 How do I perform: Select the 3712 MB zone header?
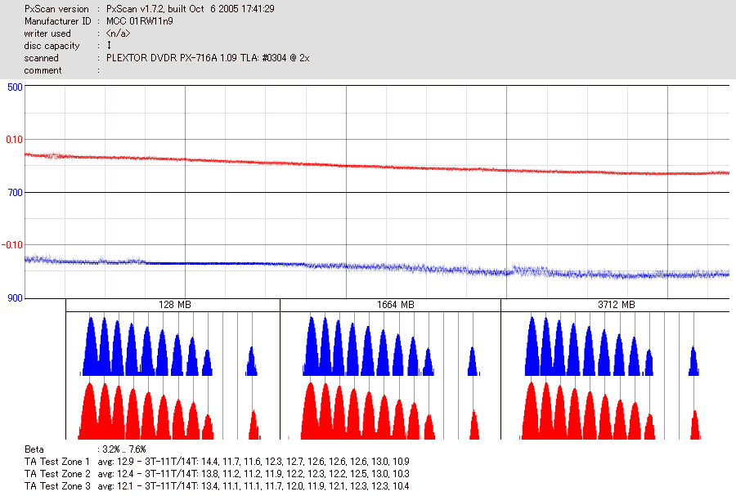(x=615, y=305)
